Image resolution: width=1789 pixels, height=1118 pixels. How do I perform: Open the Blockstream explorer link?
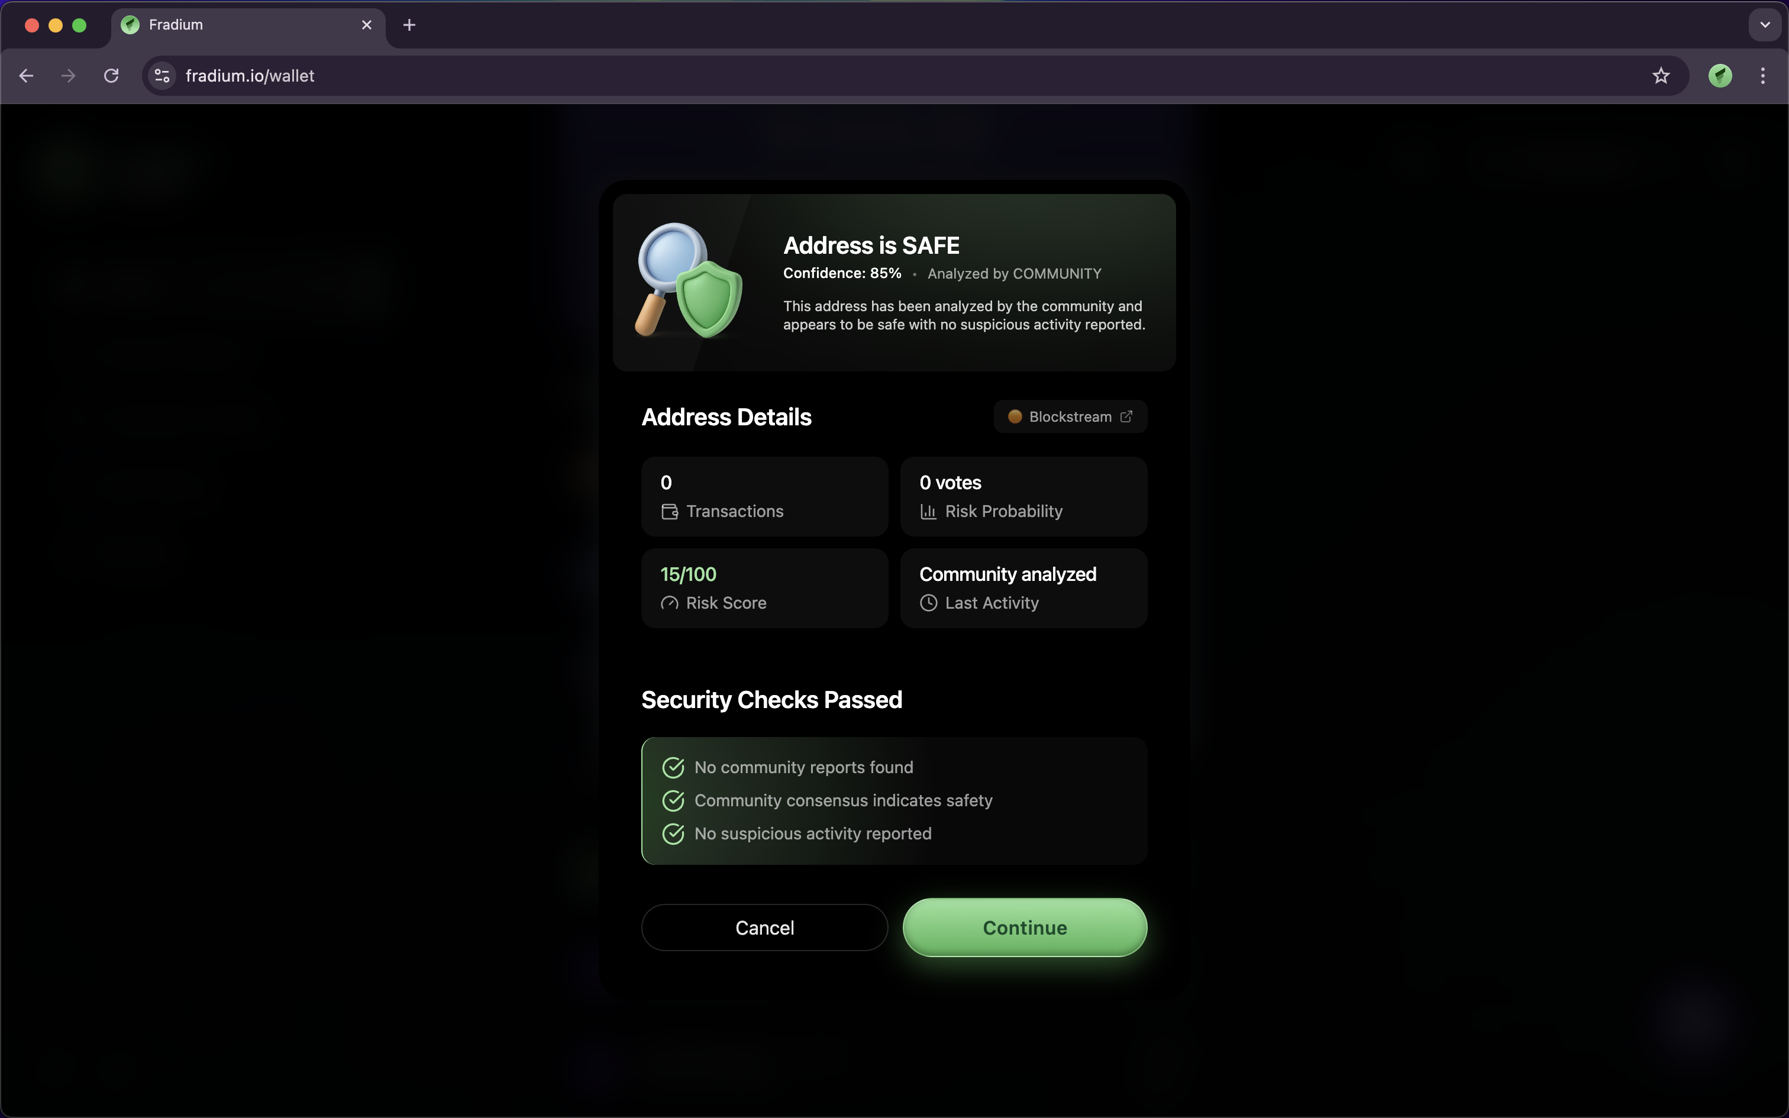coord(1070,416)
